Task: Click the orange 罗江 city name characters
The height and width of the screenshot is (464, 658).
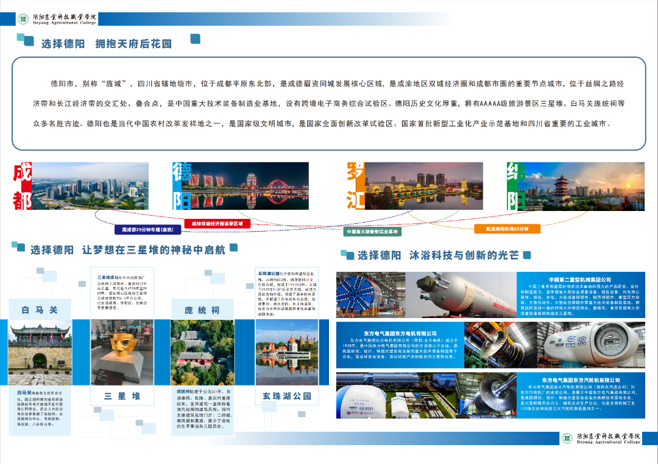Action: click(x=356, y=186)
